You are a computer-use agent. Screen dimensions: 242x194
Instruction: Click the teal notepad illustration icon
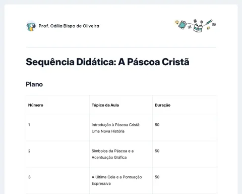183,25
